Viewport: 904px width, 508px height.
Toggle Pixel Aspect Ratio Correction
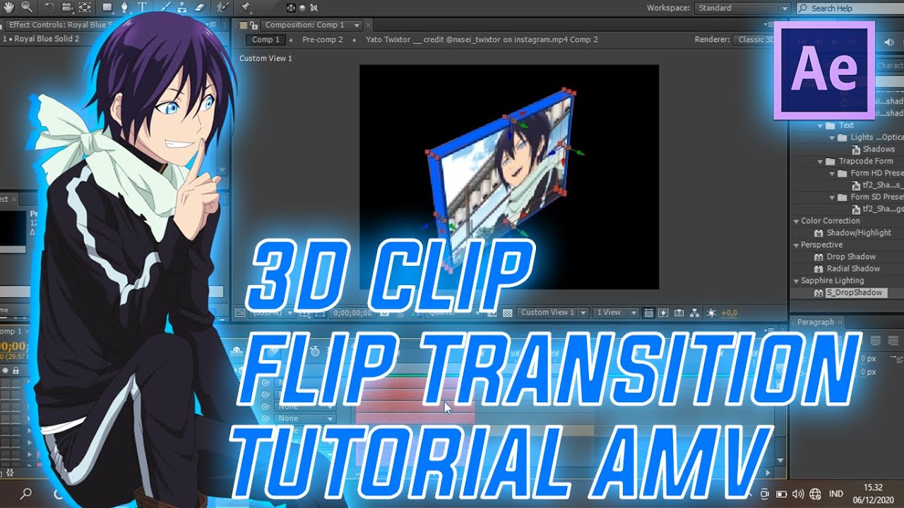648,313
